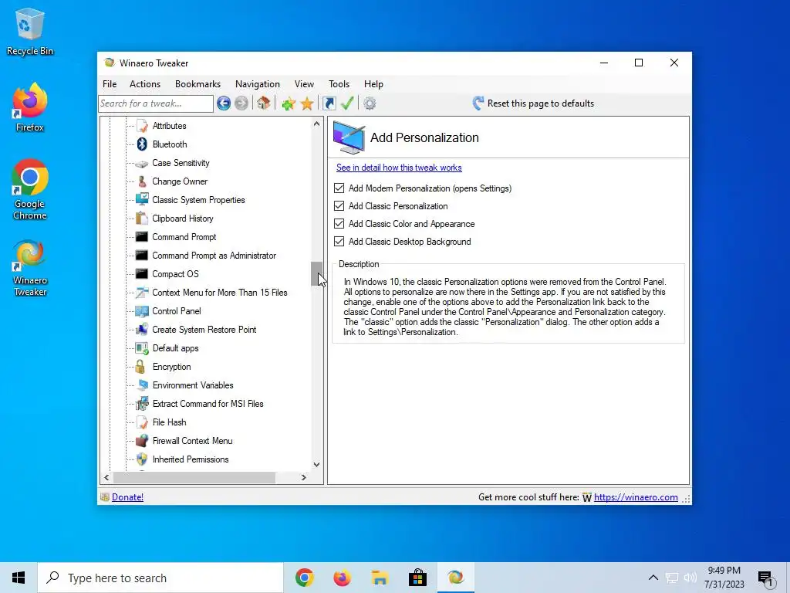790x593 pixels.
Task: Open the Actions menu
Action: coord(145,83)
